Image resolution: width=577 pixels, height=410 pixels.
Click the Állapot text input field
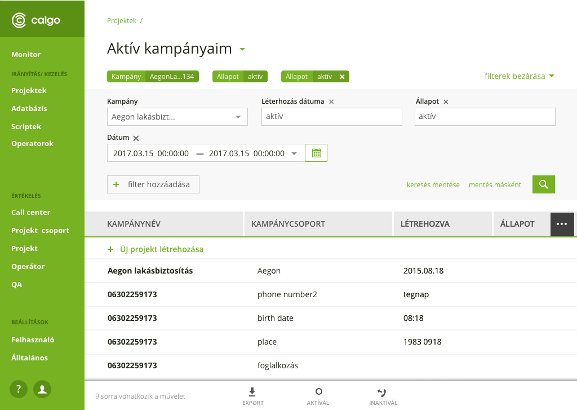(x=485, y=117)
